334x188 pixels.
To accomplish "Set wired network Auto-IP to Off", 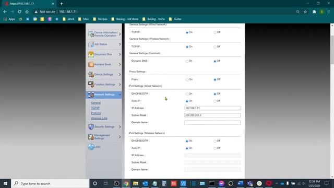I will pos(214,101).
